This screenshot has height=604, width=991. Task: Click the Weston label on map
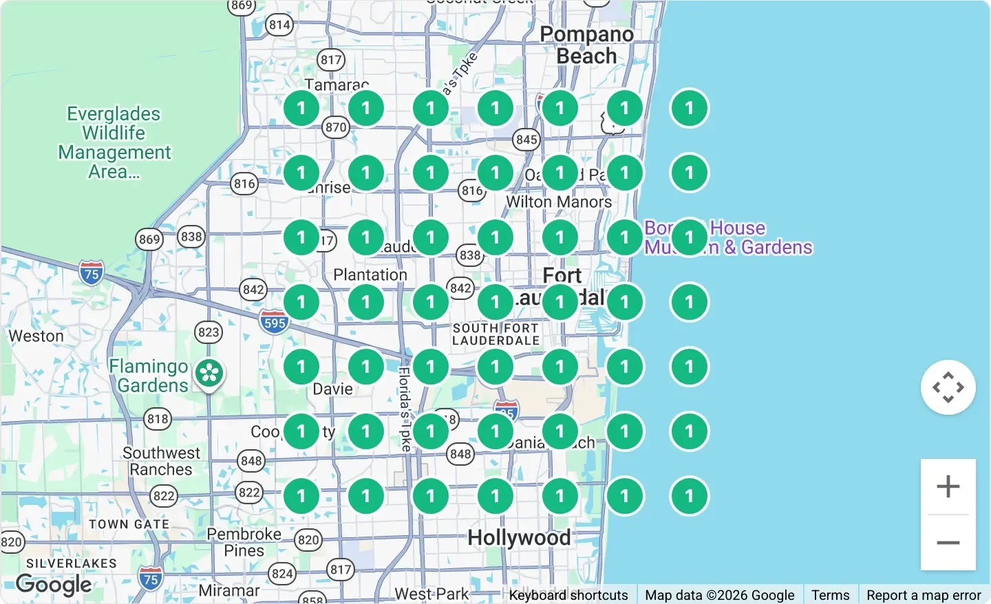click(36, 336)
